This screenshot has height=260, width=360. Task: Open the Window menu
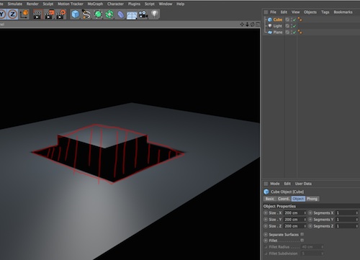(166, 4)
